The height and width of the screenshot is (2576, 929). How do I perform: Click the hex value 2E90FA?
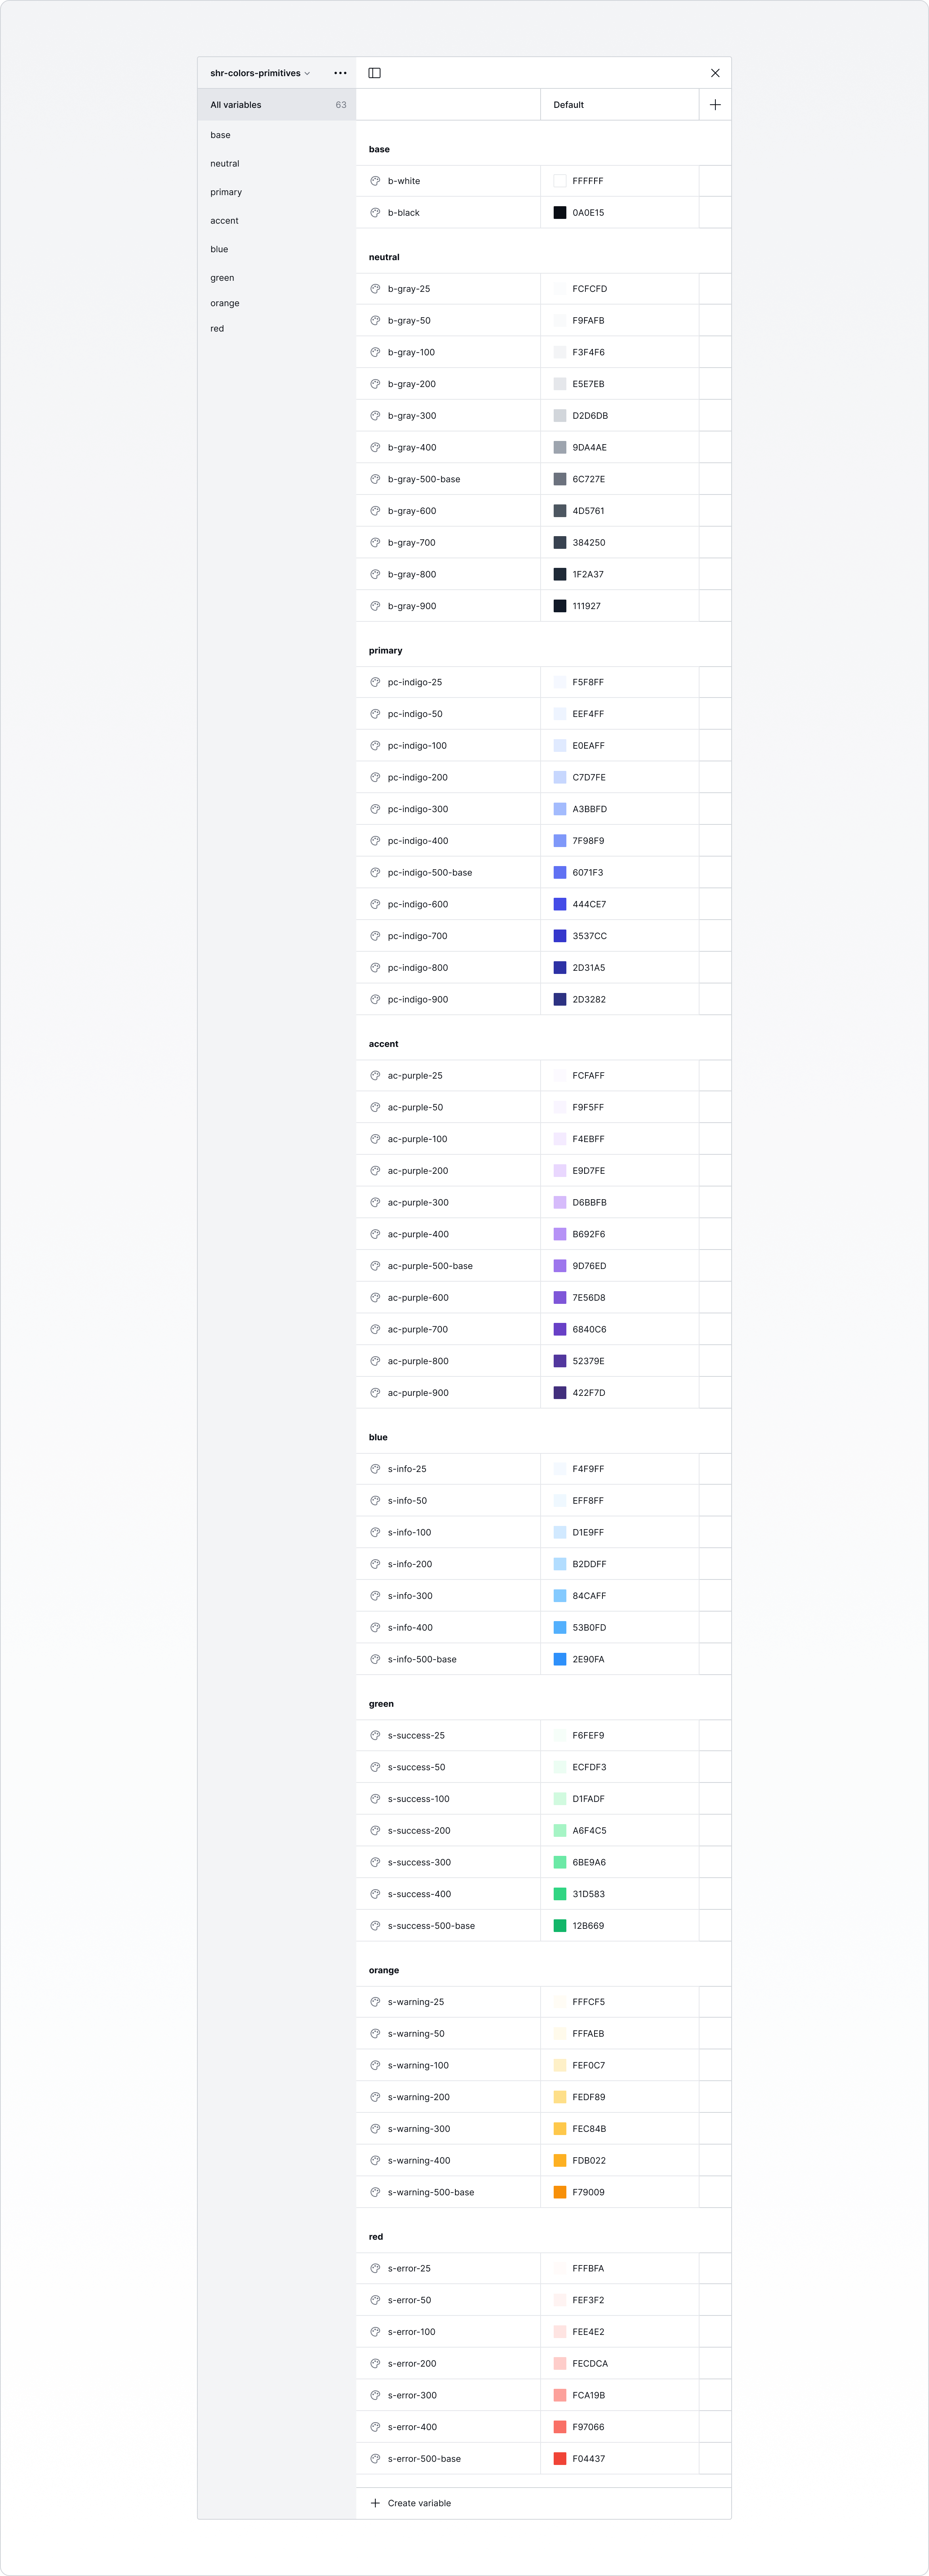tap(589, 1659)
